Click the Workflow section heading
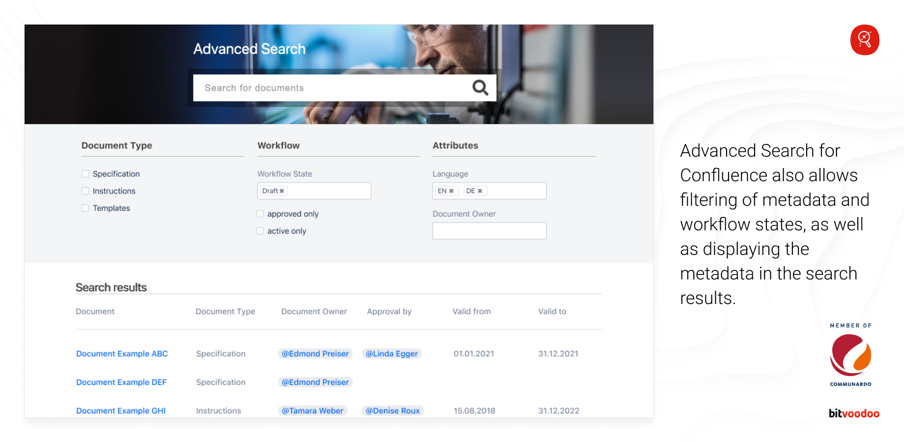Viewport: 904px width, 442px height. [x=279, y=145]
